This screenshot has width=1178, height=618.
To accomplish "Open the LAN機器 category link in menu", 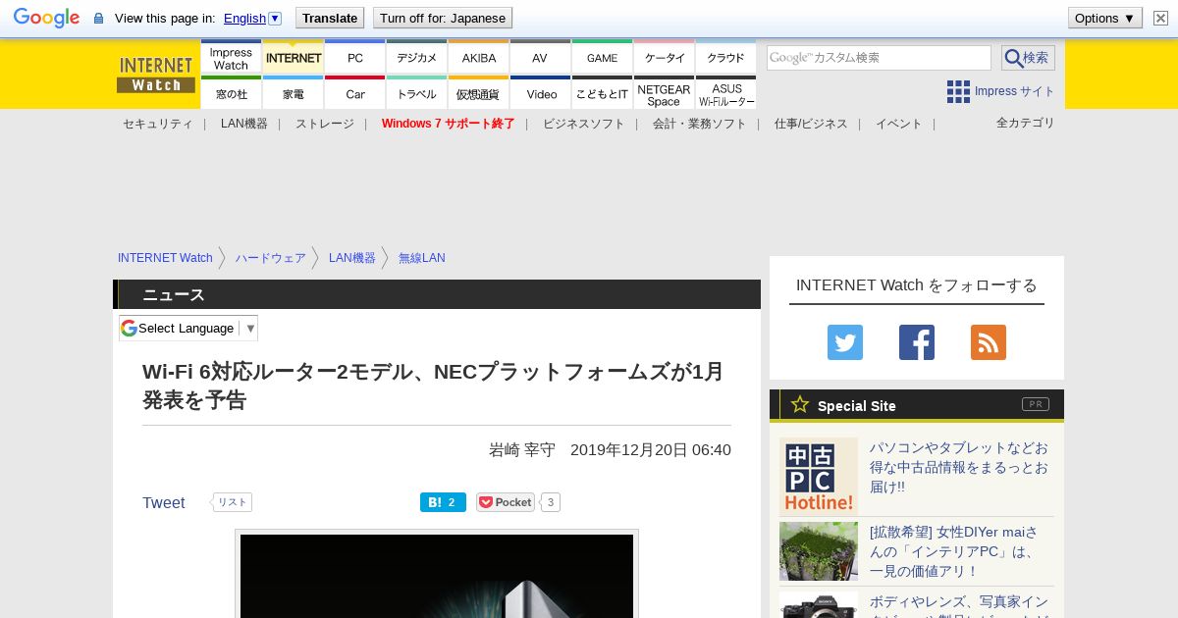I will [x=244, y=124].
